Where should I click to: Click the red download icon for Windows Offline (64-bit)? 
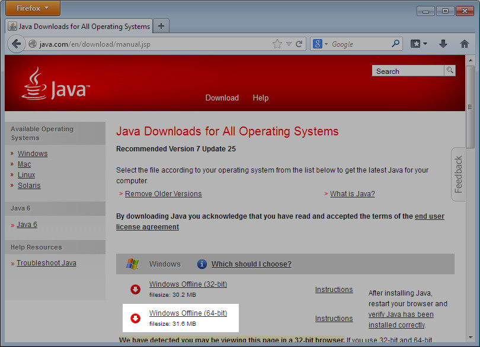135,318
